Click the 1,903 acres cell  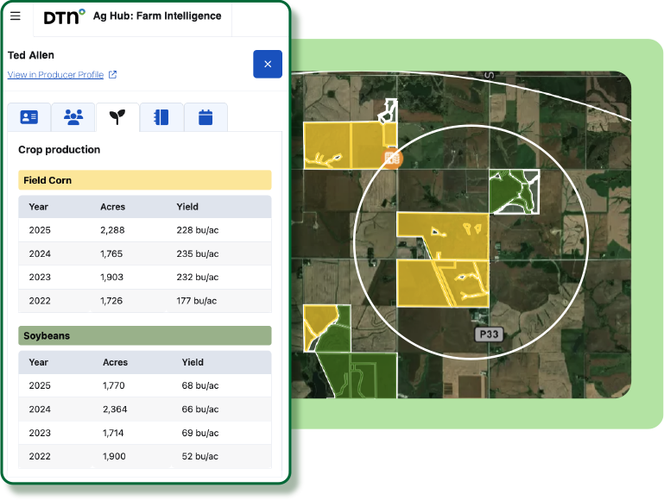tap(111, 278)
